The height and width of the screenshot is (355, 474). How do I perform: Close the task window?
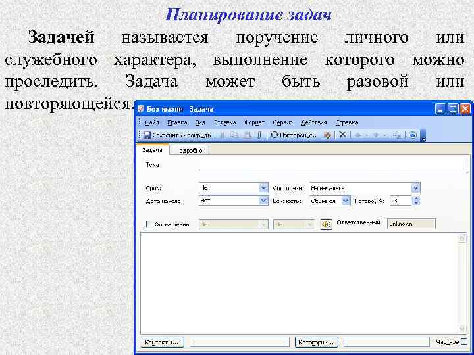point(465,109)
